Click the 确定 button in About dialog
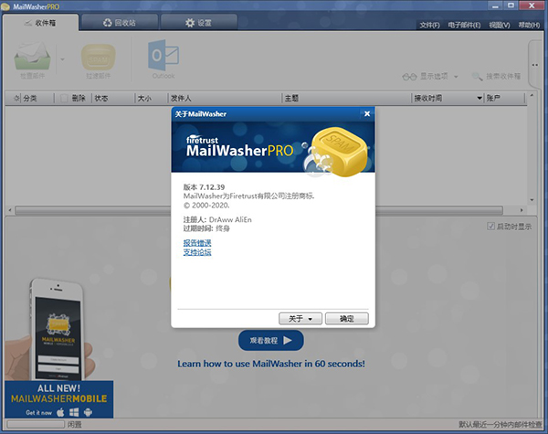Image resolution: width=548 pixels, height=434 pixels. click(347, 319)
